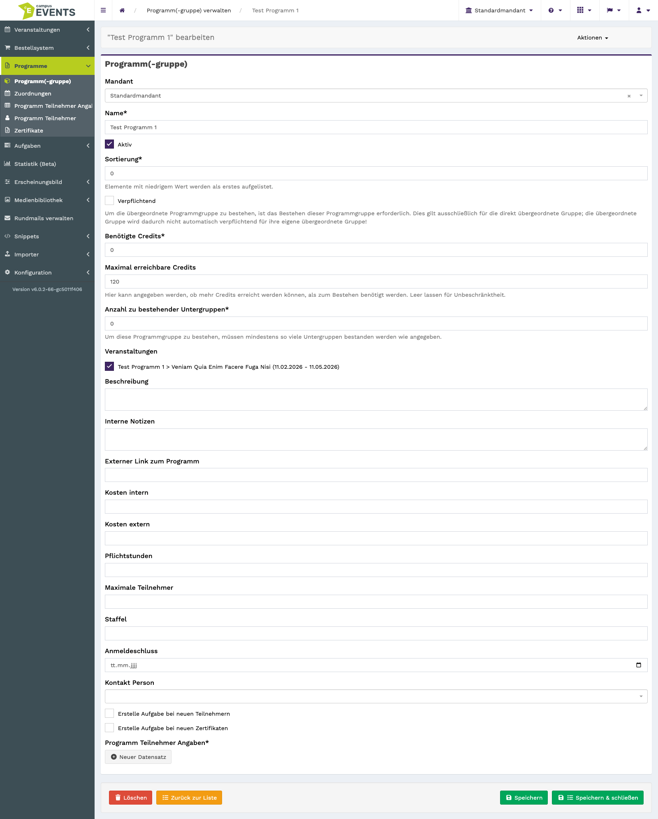The width and height of the screenshot is (658, 819).
Task: Expand the Veranstaltungen sidebar menu
Action: coord(47,30)
